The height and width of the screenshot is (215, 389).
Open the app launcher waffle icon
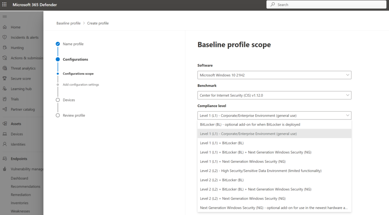(x=5, y=5)
